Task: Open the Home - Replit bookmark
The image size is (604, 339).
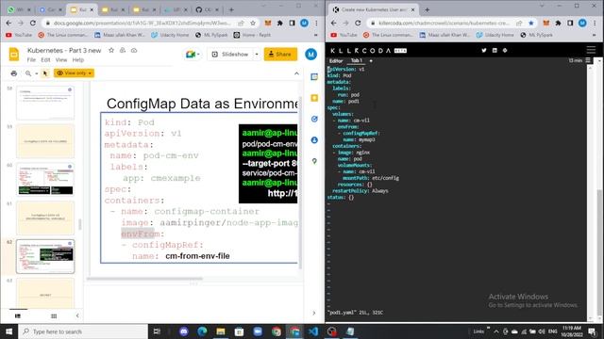Action: click(x=252, y=35)
